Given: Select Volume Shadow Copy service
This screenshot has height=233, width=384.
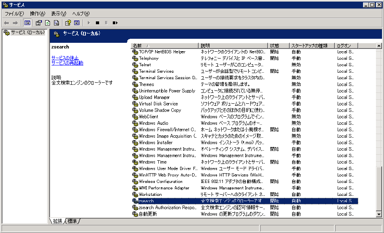Looking at the screenshot, I should pyautogui.click(x=245, y=110).
